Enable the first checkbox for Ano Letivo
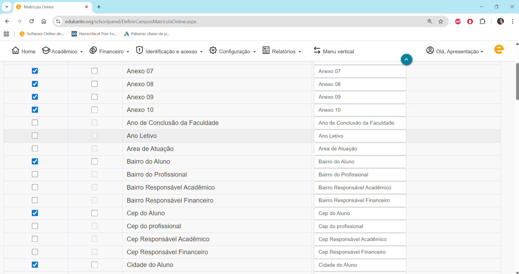This screenshot has height=274, width=519. click(35, 136)
